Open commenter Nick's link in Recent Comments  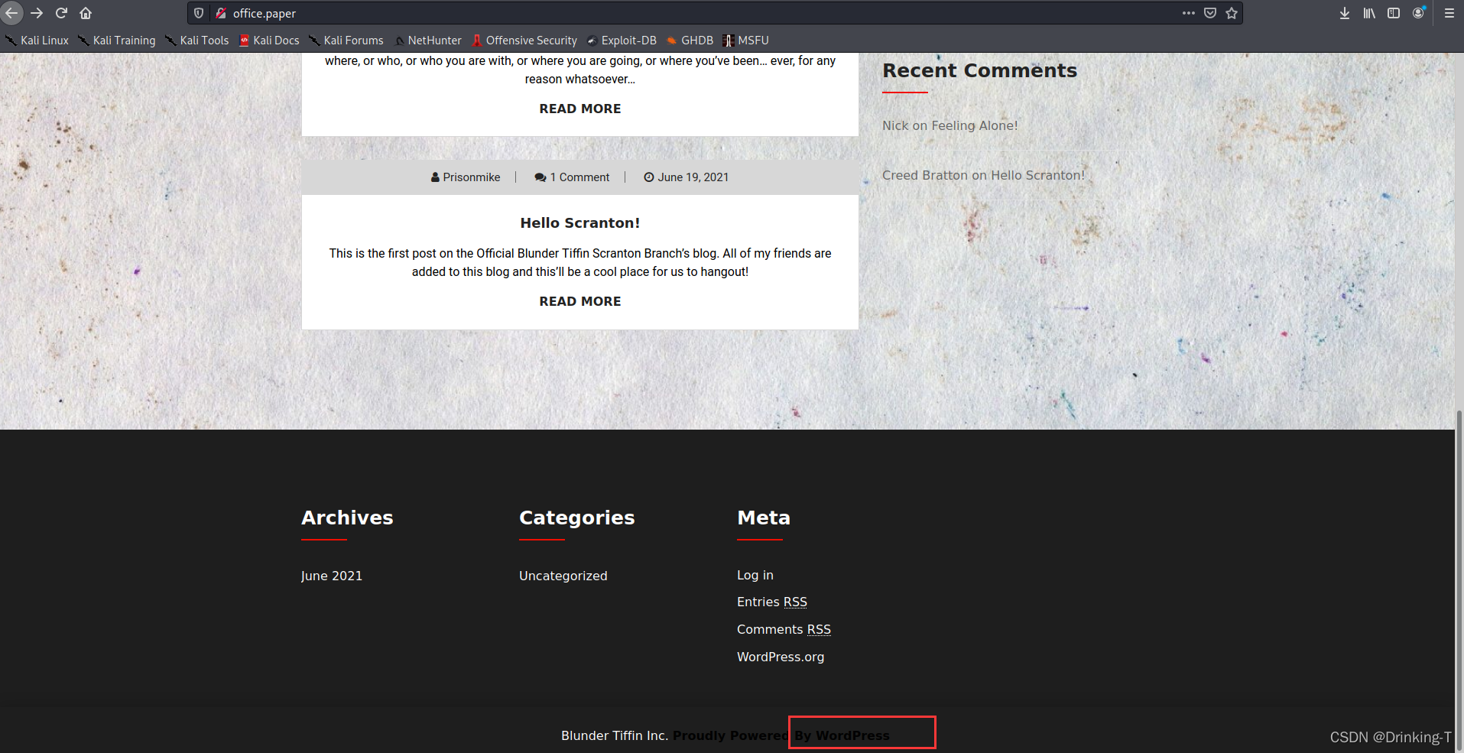pyautogui.click(x=895, y=125)
